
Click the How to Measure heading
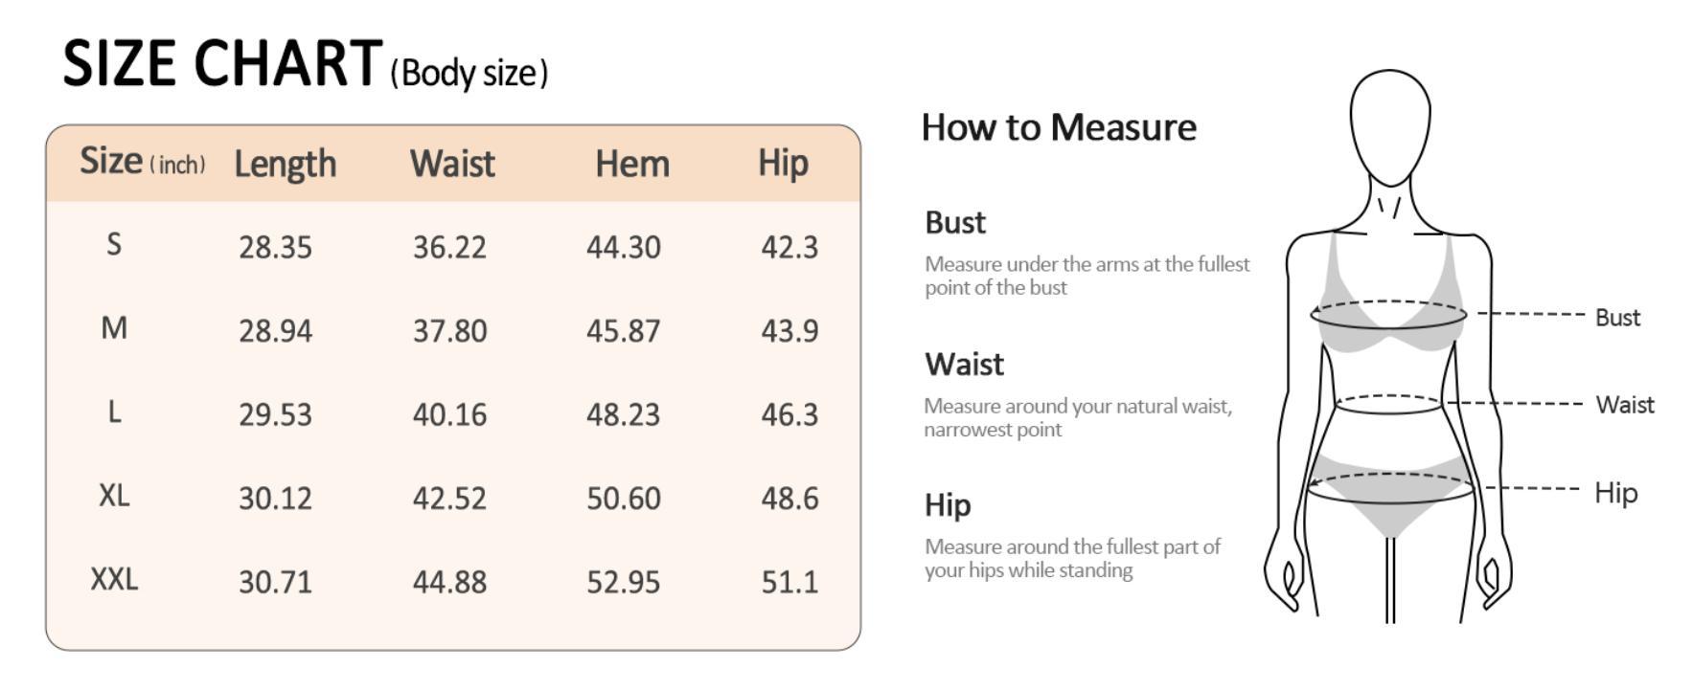(x=1059, y=127)
